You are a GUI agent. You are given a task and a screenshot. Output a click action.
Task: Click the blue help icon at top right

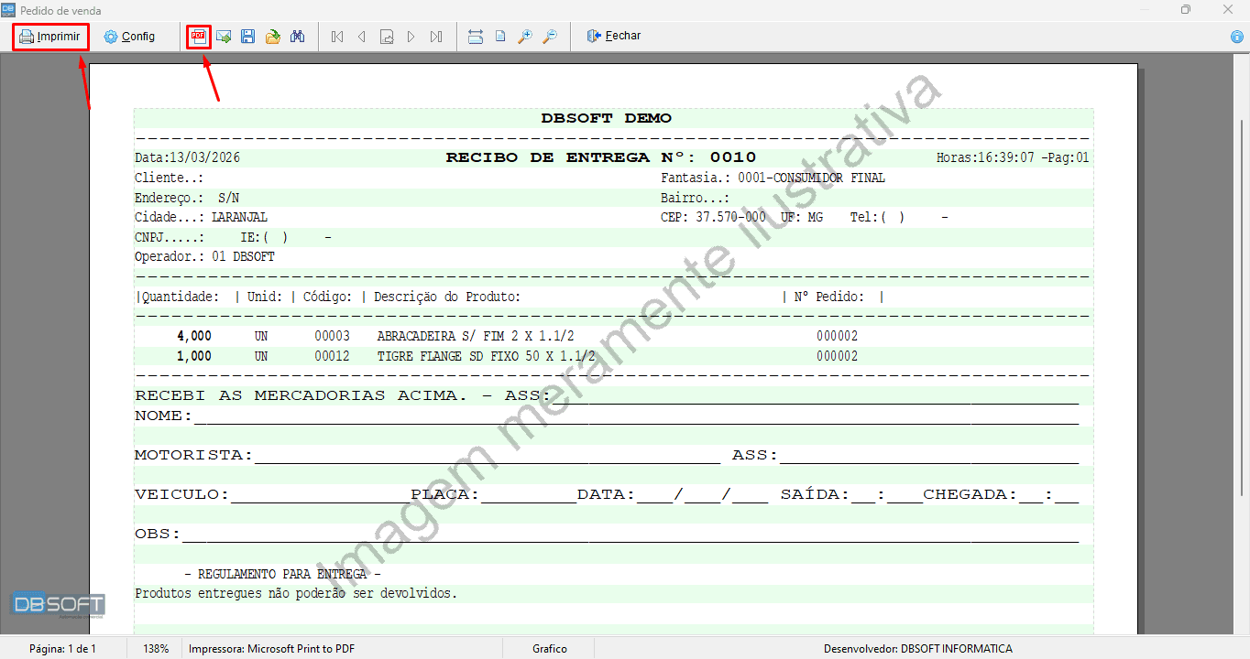coord(1237,37)
